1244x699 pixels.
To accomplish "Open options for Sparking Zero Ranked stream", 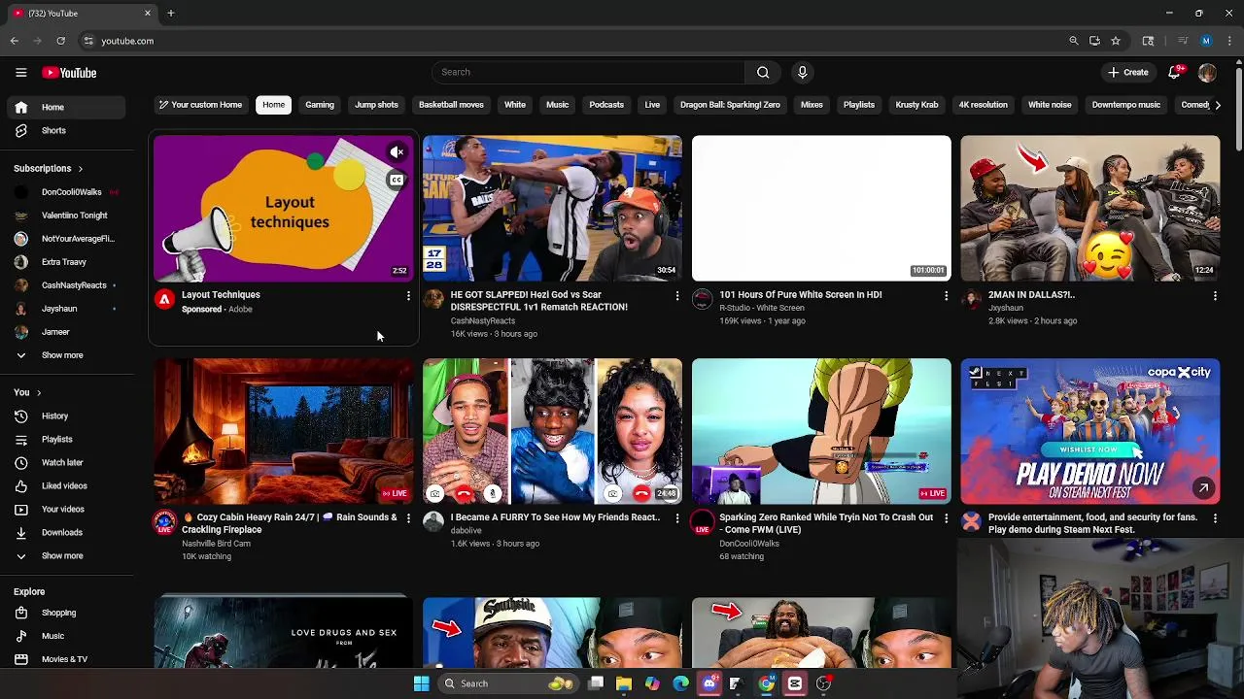I will pos(946,518).
